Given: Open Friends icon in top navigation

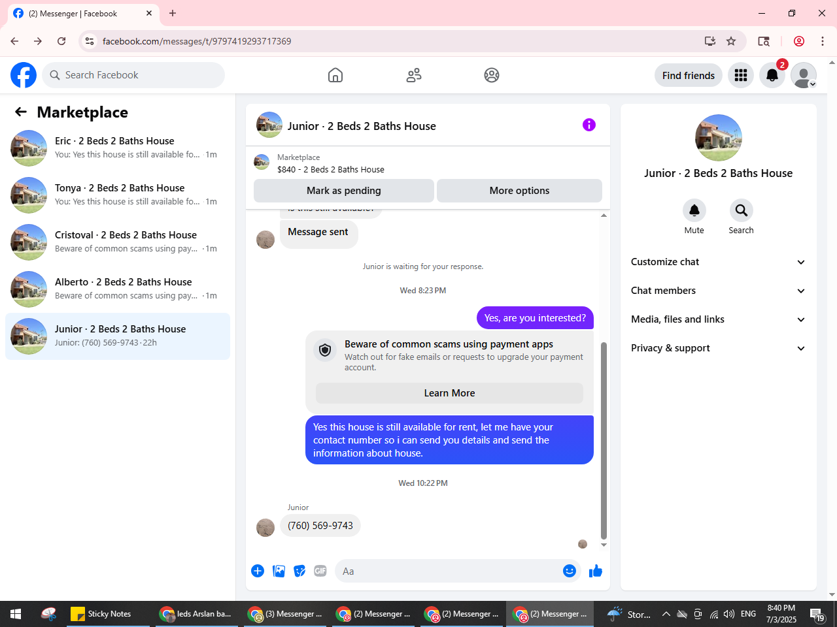Looking at the screenshot, I should (x=414, y=75).
